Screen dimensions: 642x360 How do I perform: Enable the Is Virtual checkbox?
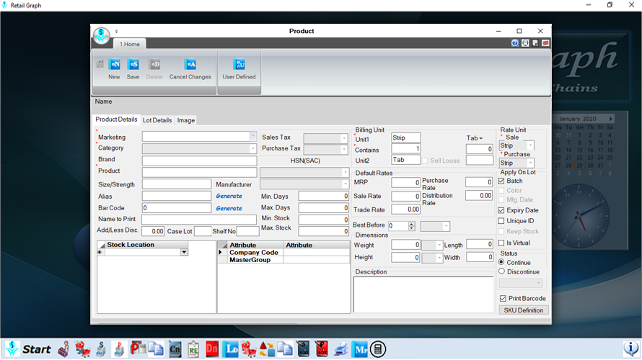[x=501, y=243]
